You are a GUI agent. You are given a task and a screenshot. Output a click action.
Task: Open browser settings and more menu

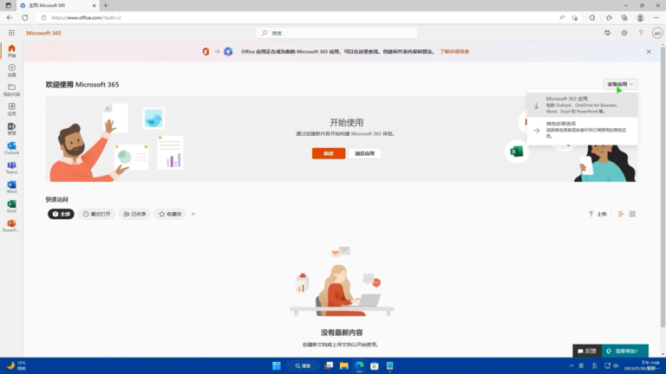(x=656, y=18)
